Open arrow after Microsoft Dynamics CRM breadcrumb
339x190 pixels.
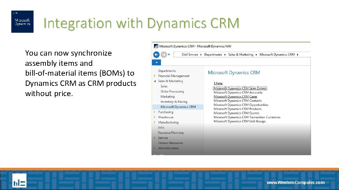pyautogui.click(x=298, y=55)
